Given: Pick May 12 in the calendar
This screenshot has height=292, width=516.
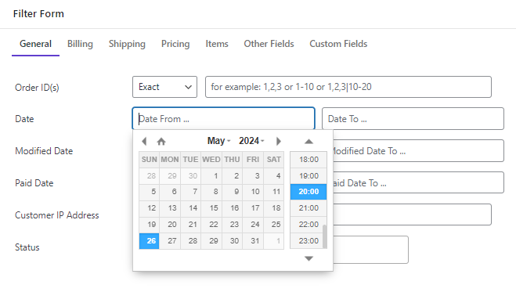Looking at the screenshot, I should 149,208.
